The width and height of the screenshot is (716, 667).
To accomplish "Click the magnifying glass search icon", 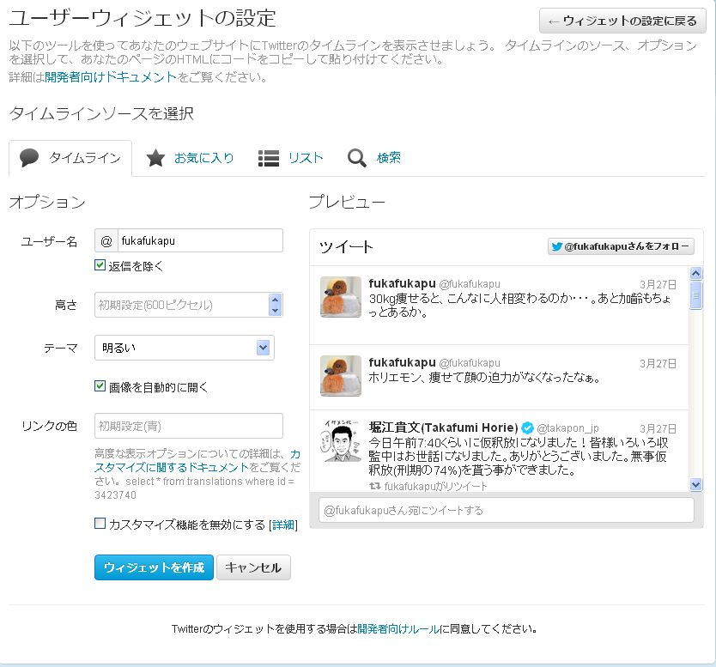I will [x=356, y=158].
